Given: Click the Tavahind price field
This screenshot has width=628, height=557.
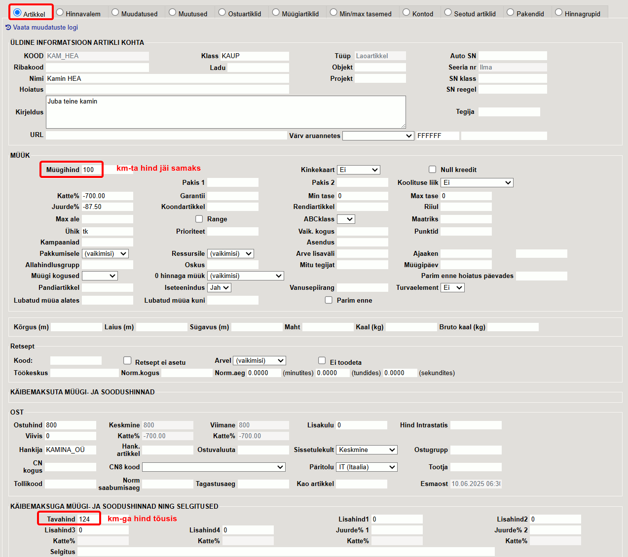Looking at the screenshot, I should tap(88, 519).
